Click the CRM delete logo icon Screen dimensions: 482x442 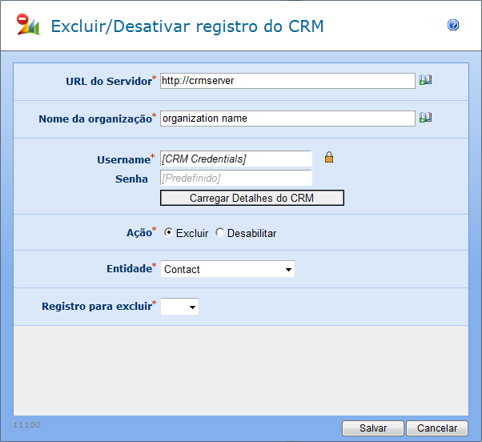[28, 25]
